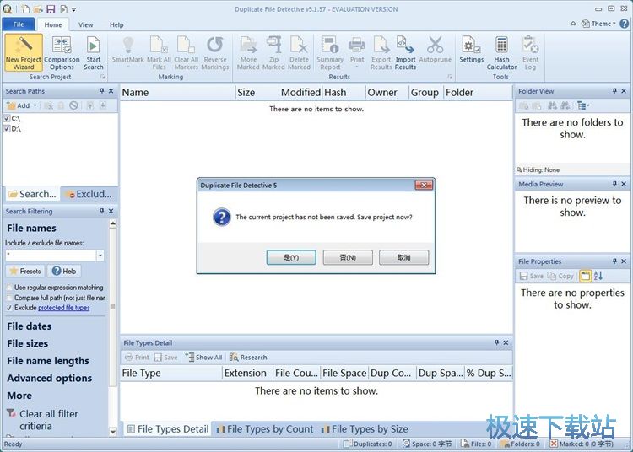Viewport: 633px width, 452px height.
Task: Open Comparison Options
Action: pyautogui.click(x=62, y=53)
